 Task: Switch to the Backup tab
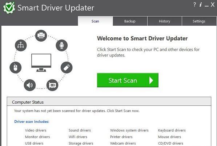[x=130, y=21]
